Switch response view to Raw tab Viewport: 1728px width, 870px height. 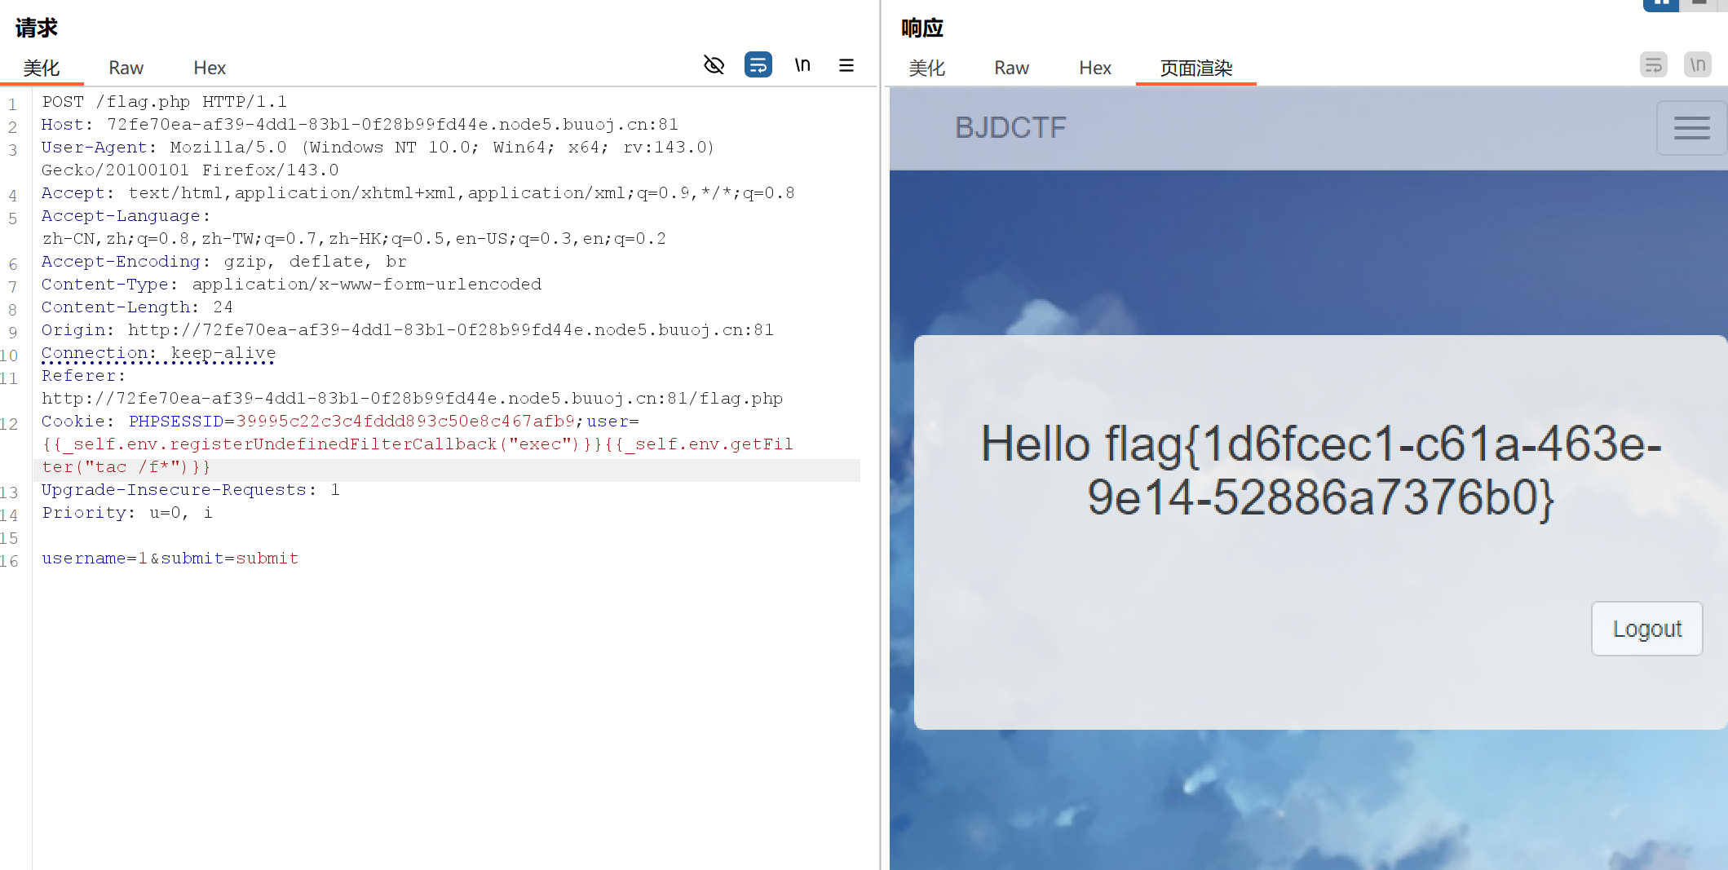coord(1011,68)
